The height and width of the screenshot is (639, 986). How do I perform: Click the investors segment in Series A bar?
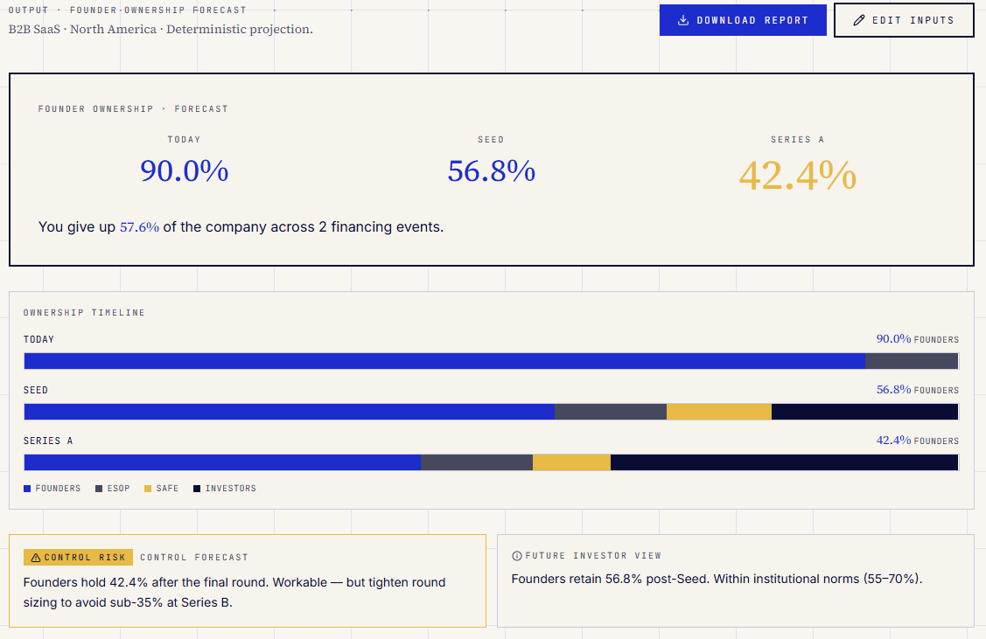coord(784,462)
